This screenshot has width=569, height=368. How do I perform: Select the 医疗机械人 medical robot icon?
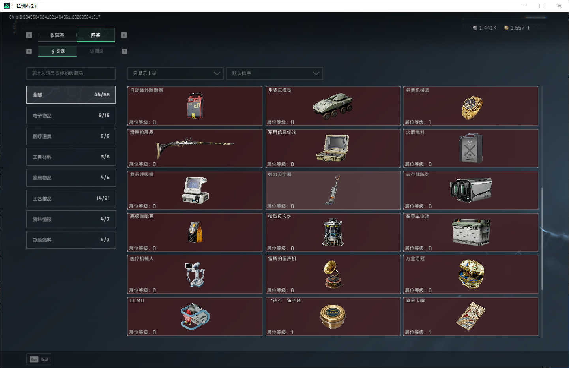(x=195, y=274)
